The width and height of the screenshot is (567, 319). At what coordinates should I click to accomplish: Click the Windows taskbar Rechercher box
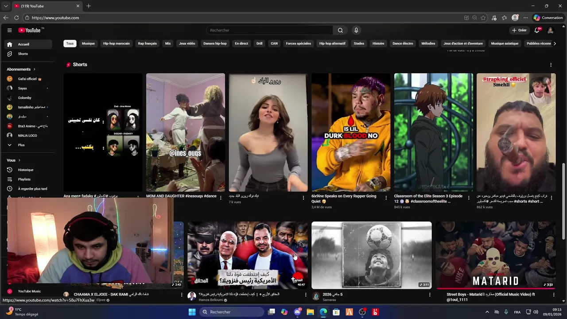[x=232, y=312]
